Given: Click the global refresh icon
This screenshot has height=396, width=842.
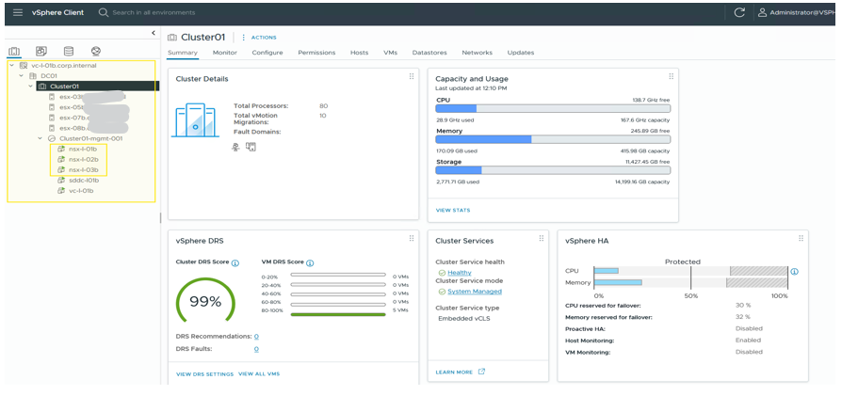Looking at the screenshot, I should click(x=739, y=13).
